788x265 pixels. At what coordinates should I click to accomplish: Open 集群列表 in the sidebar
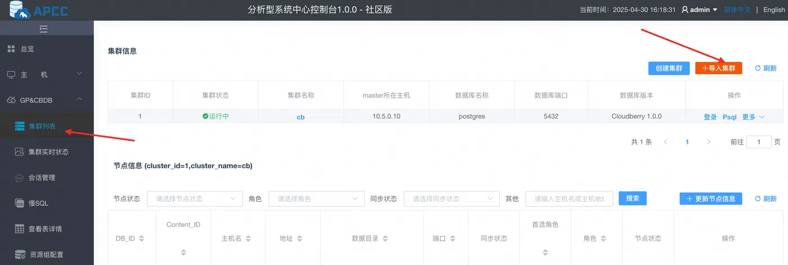[42, 126]
